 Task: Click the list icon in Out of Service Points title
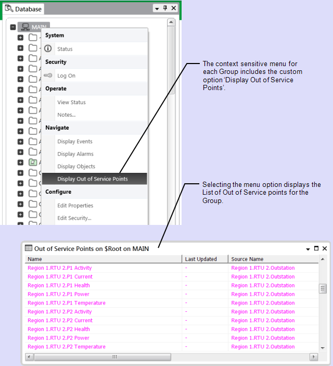(x=29, y=248)
